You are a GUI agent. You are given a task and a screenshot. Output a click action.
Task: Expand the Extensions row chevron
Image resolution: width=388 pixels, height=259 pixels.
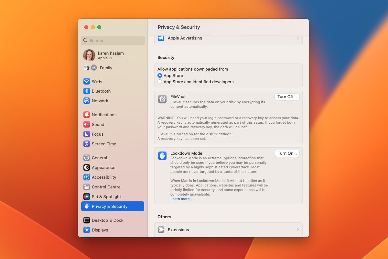click(x=298, y=230)
